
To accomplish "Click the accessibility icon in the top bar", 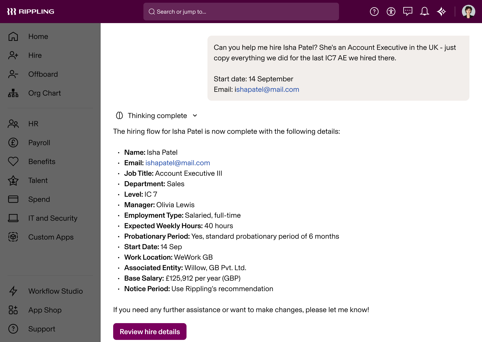I will tap(391, 11).
